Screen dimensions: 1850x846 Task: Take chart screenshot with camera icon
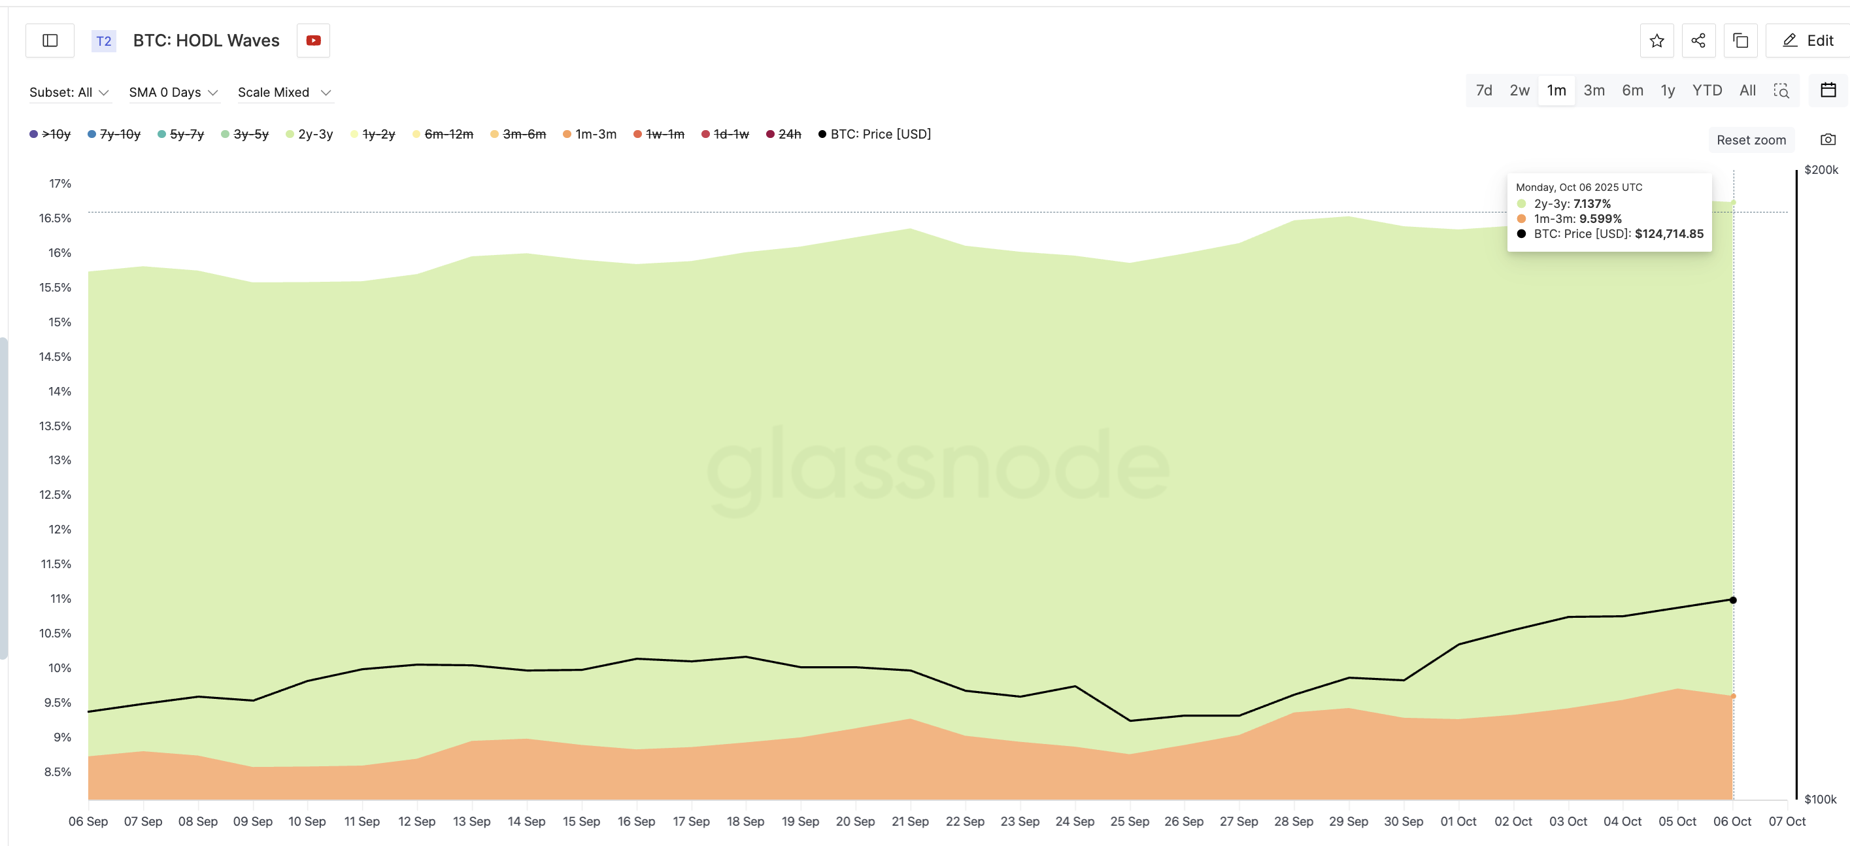point(1828,140)
